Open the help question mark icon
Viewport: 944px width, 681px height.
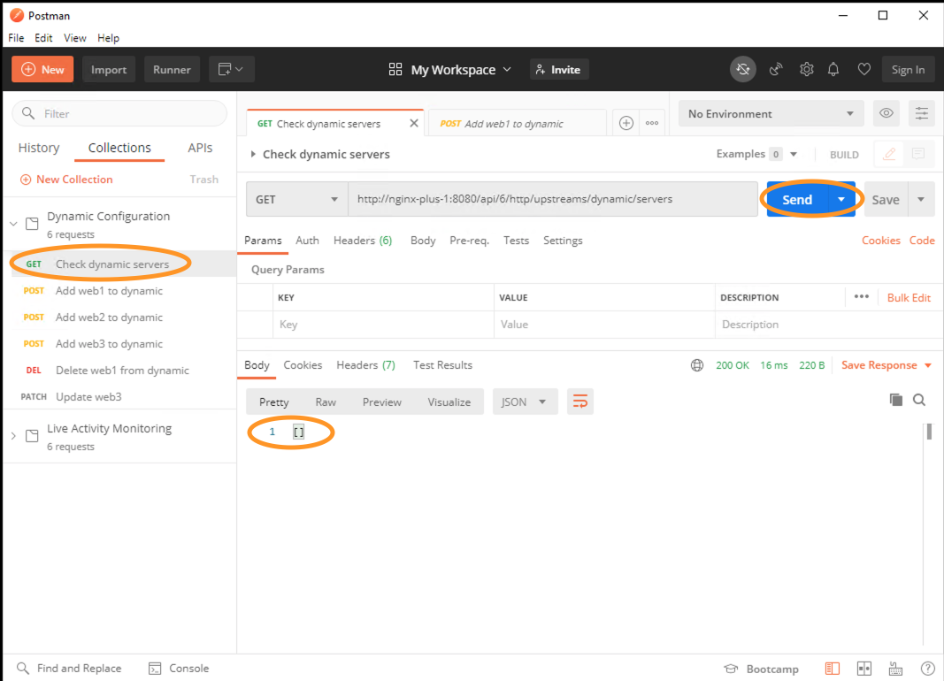tap(928, 669)
